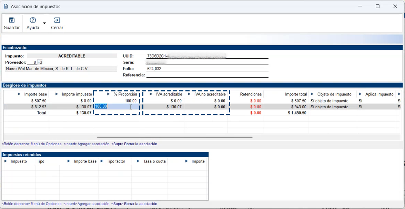
Task: Click the Tasa o cuota column header
Action: click(x=154, y=161)
